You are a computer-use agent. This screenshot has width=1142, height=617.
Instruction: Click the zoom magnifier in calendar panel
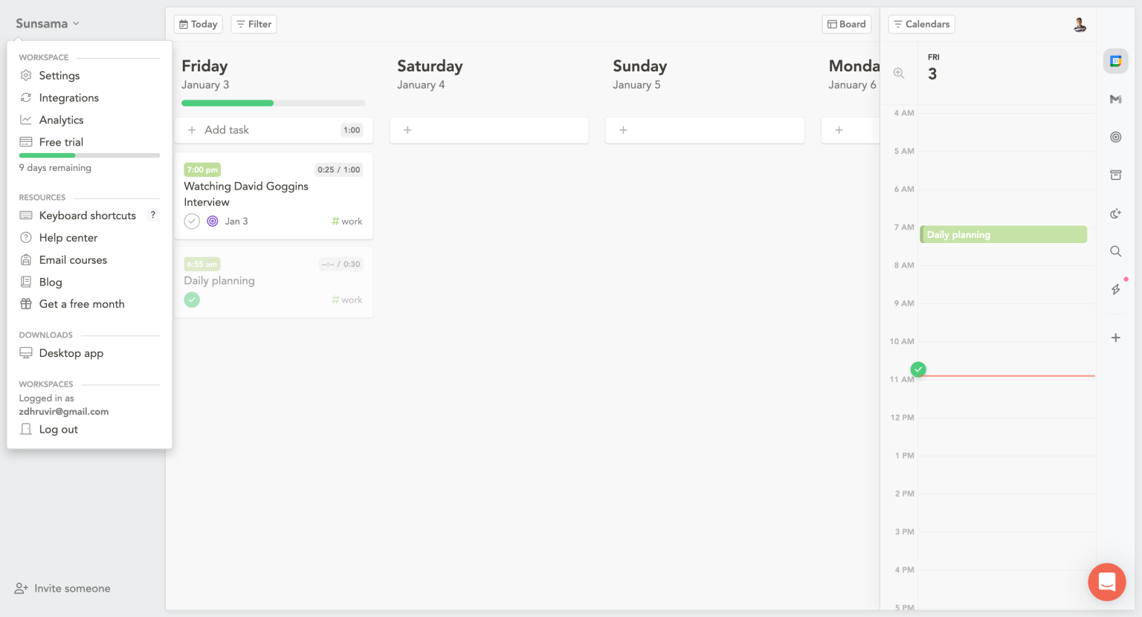899,73
